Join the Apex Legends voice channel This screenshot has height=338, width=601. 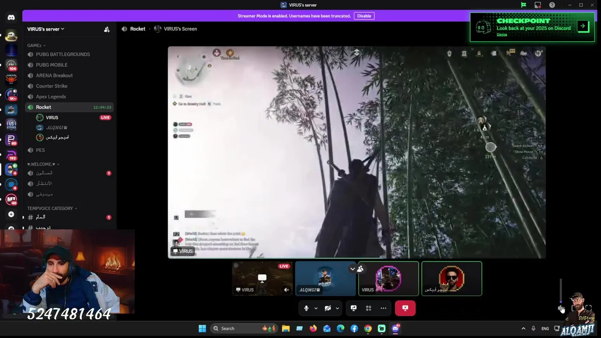(x=69, y=97)
